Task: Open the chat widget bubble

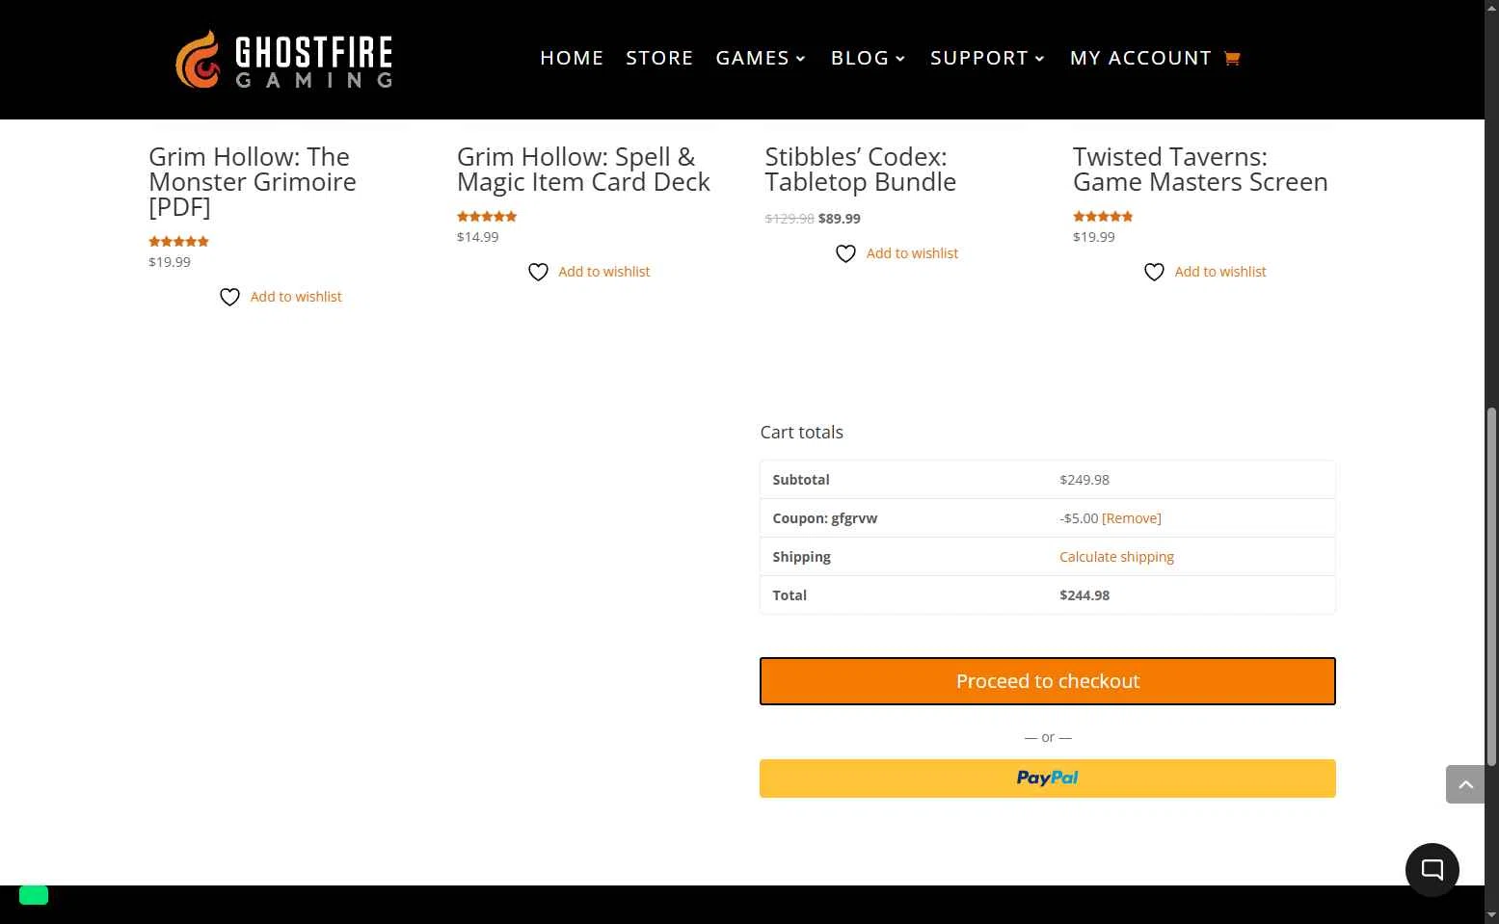Action: pos(1432,870)
